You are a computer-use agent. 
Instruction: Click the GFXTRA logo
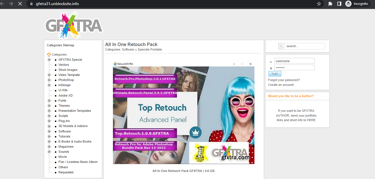(74, 25)
